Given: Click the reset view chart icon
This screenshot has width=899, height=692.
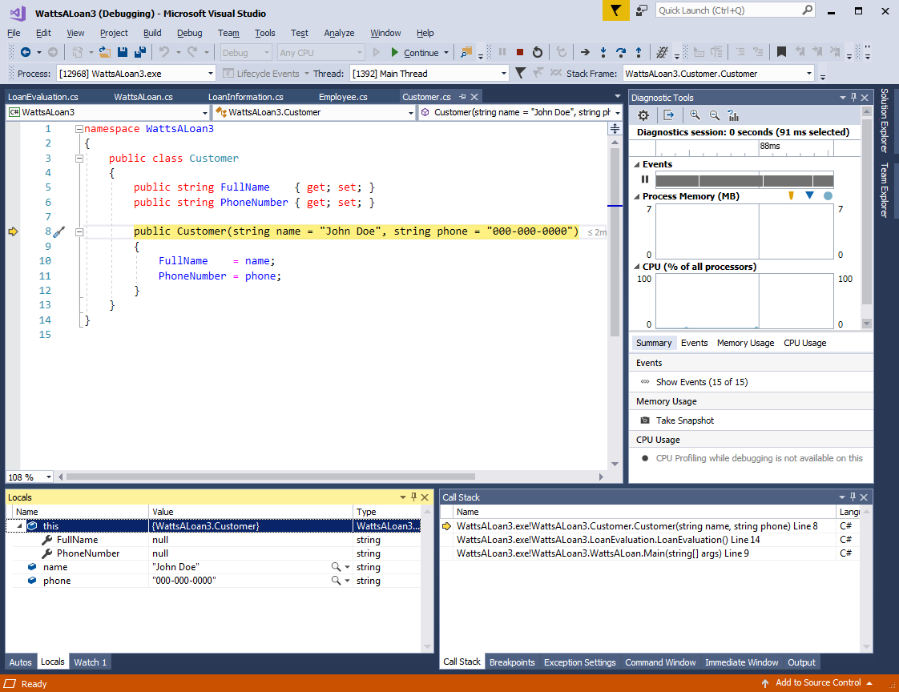Looking at the screenshot, I should (x=733, y=115).
